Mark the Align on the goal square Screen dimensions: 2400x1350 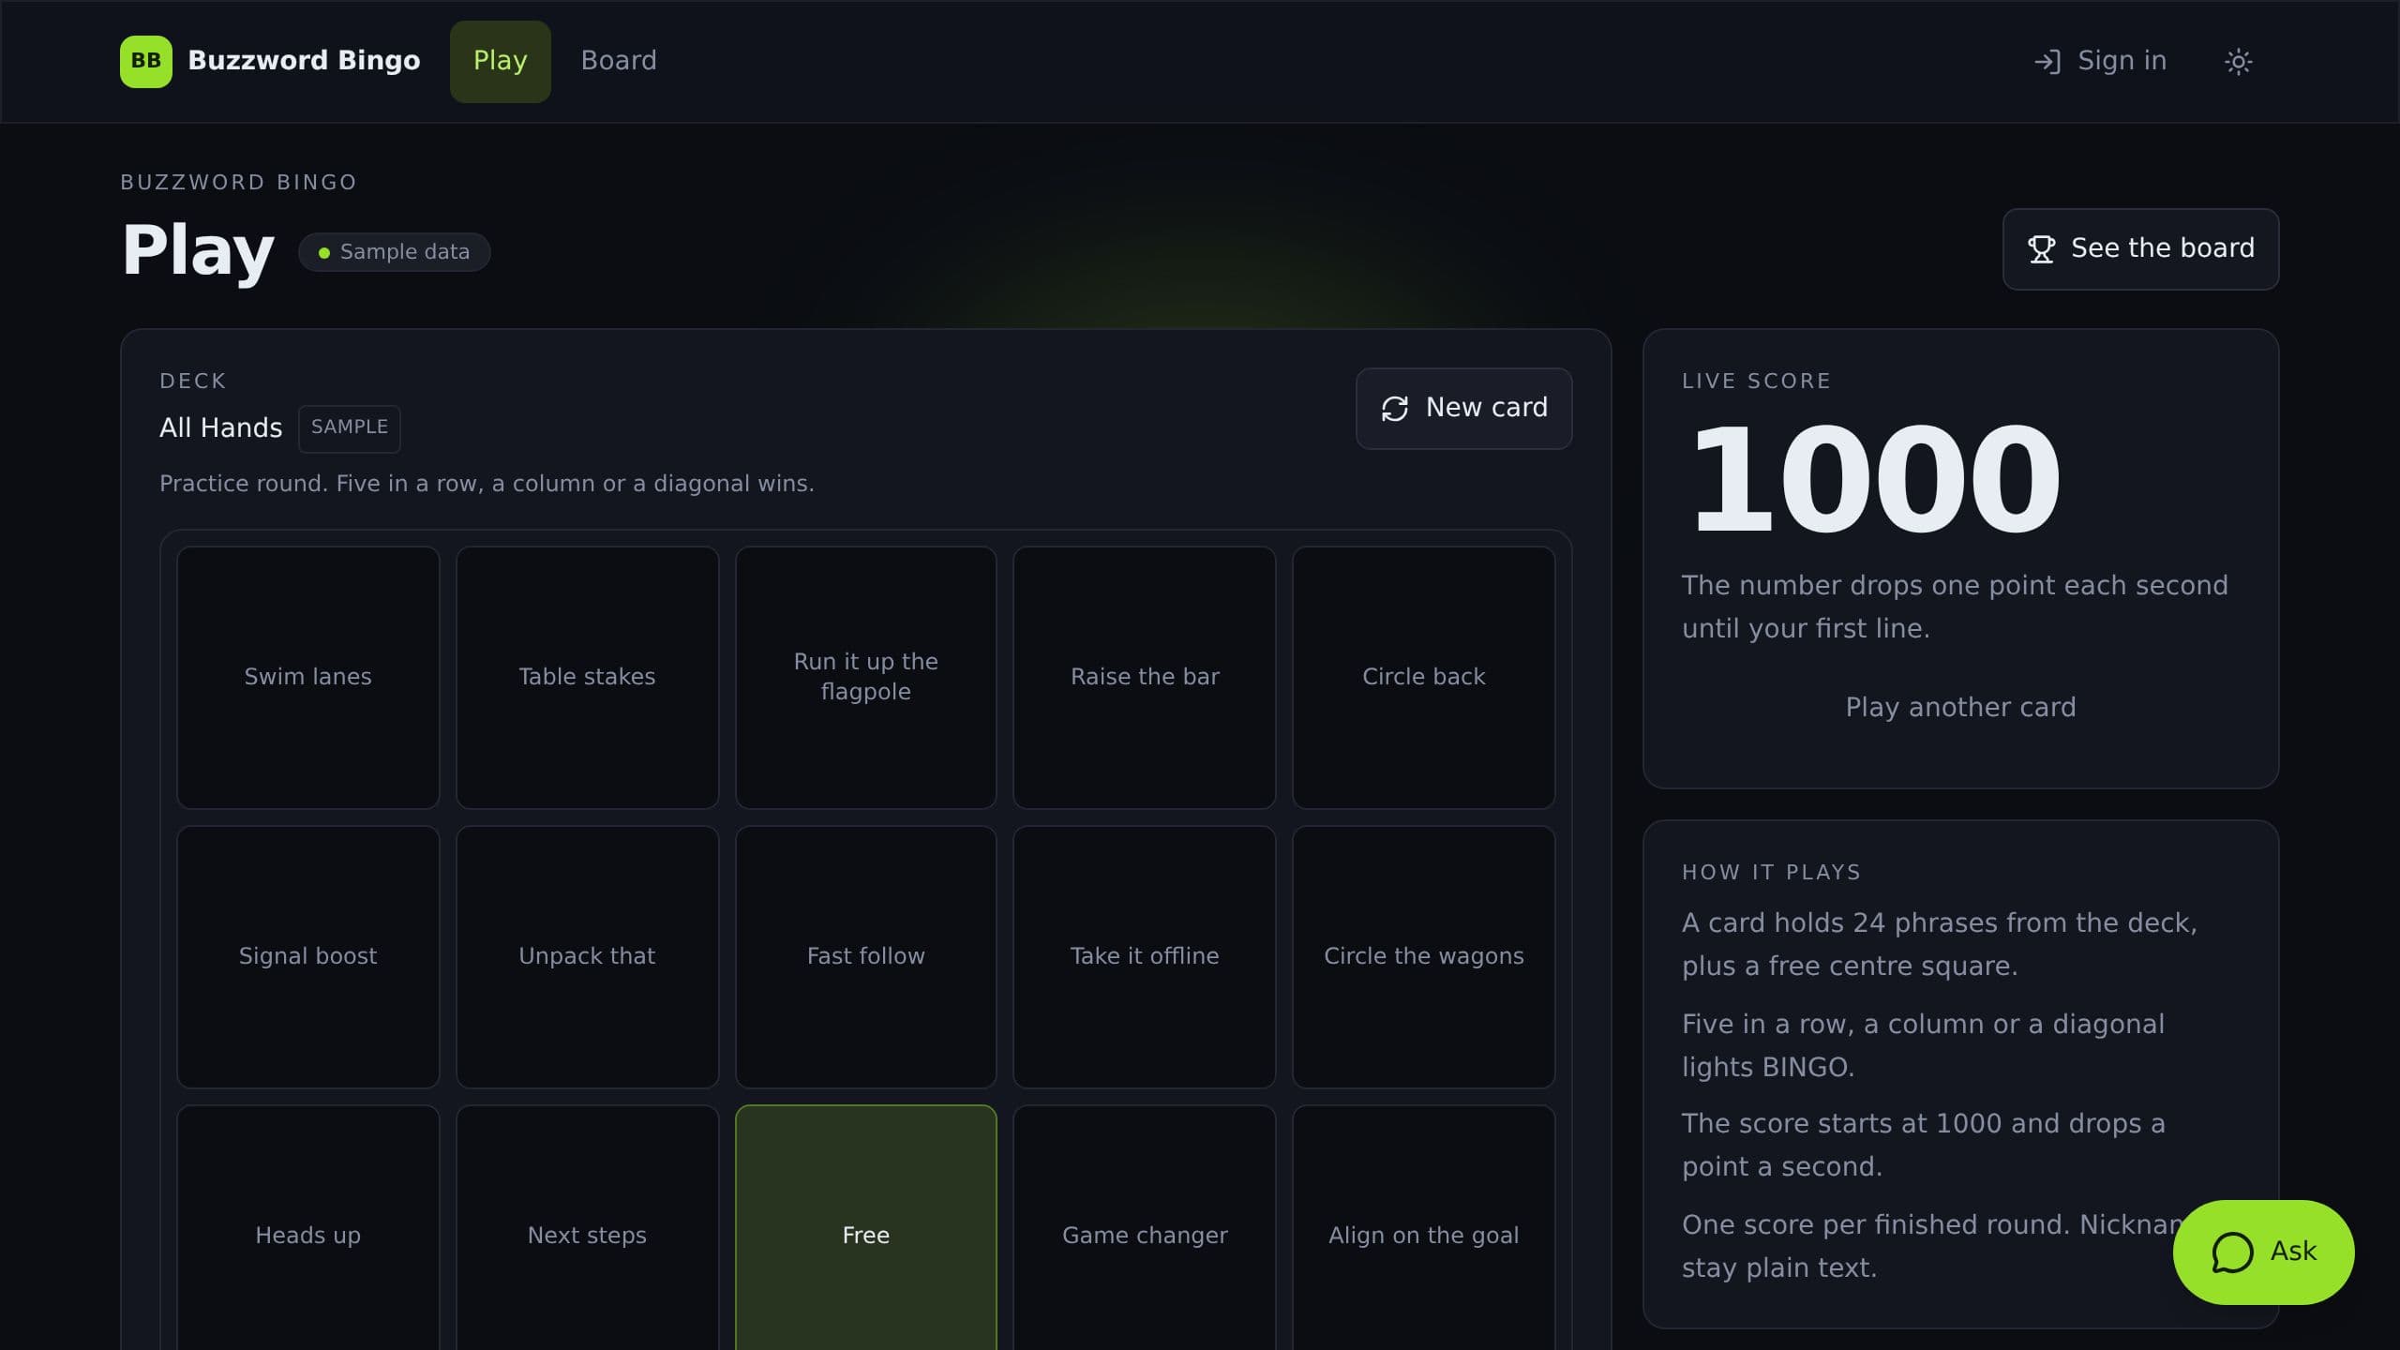1423,1228
